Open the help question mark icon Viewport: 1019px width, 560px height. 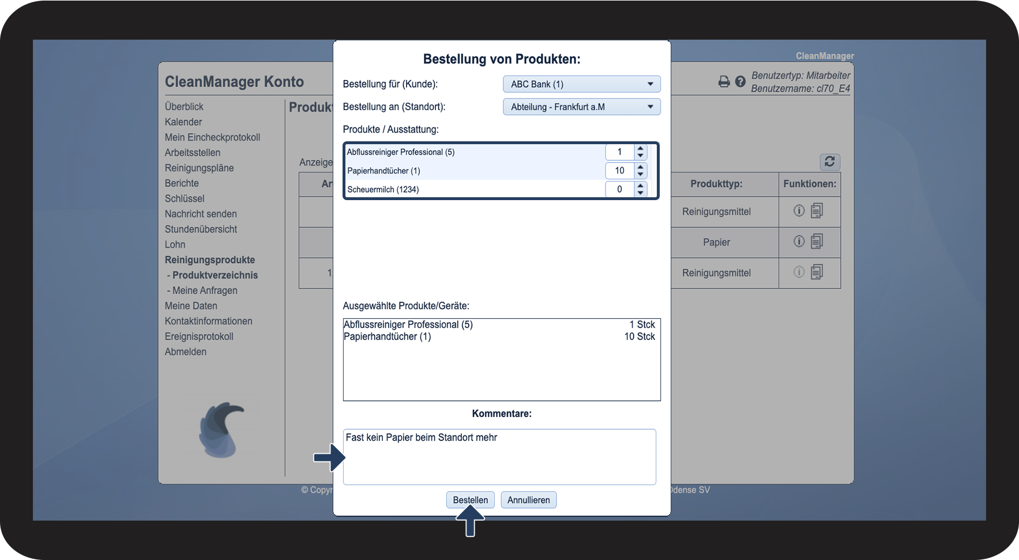[740, 82]
